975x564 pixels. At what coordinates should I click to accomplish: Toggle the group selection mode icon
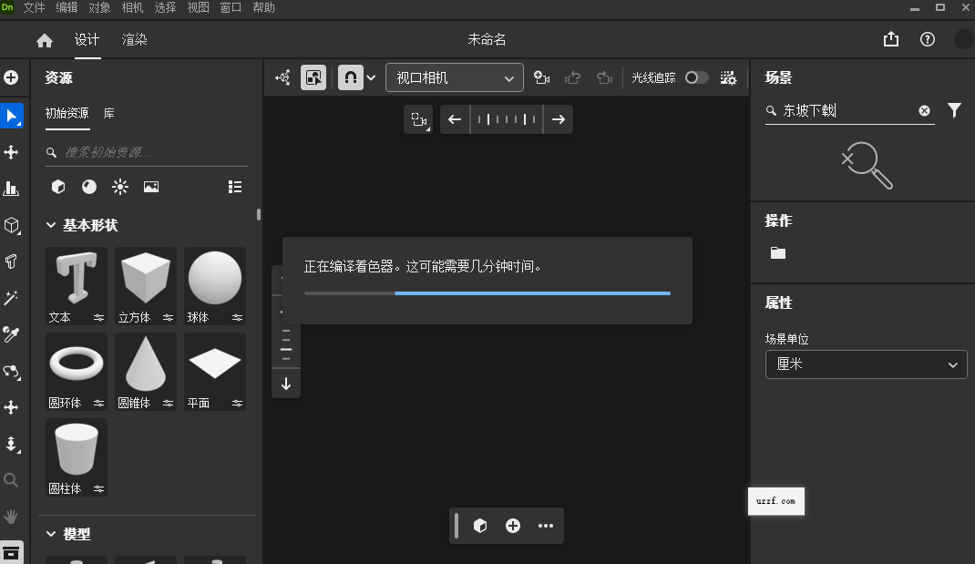tap(313, 77)
